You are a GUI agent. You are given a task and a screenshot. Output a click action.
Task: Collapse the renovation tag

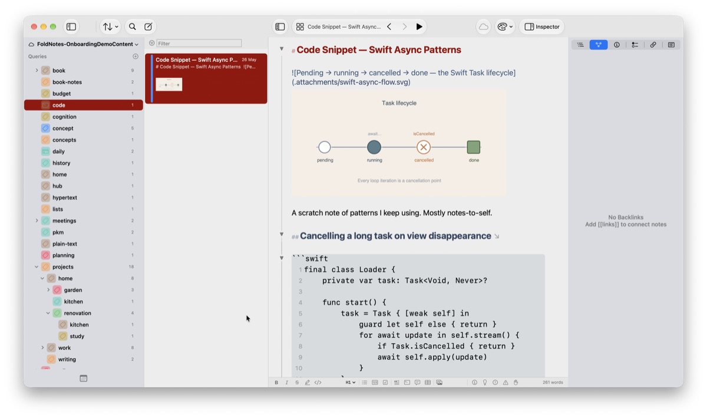(x=48, y=313)
